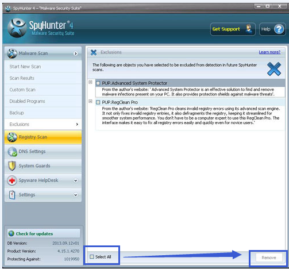The height and width of the screenshot is (269, 289).
Task: Select the PUP.Advanced System Protector title
Action: 134,83
